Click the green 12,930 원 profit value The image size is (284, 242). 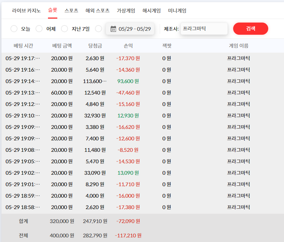[128, 116]
